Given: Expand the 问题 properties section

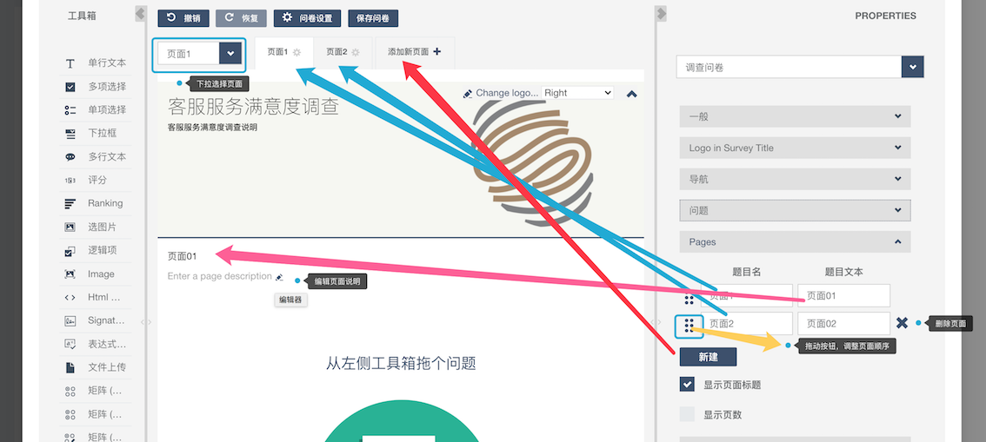Looking at the screenshot, I should pyautogui.click(x=795, y=210).
